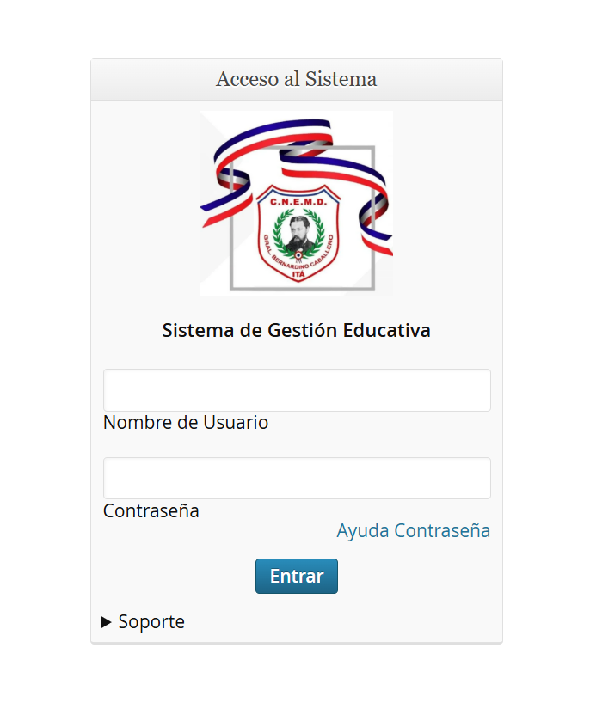
Task: Focus the Nombre de Usuario text field
Action: click(x=297, y=390)
